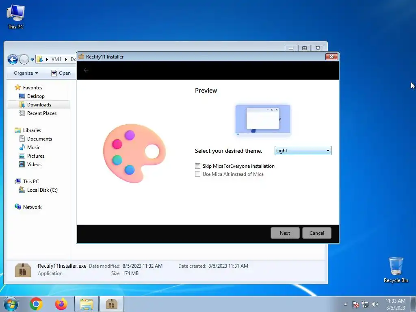Viewport: 416px width, 312px height.
Task: Open the Windows Start menu
Action: (x=11, y=304)
